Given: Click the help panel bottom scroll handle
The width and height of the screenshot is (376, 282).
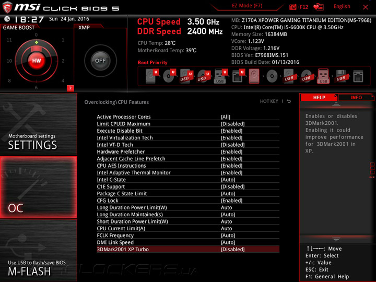Looking at the screenshot, I should point(336,239).
